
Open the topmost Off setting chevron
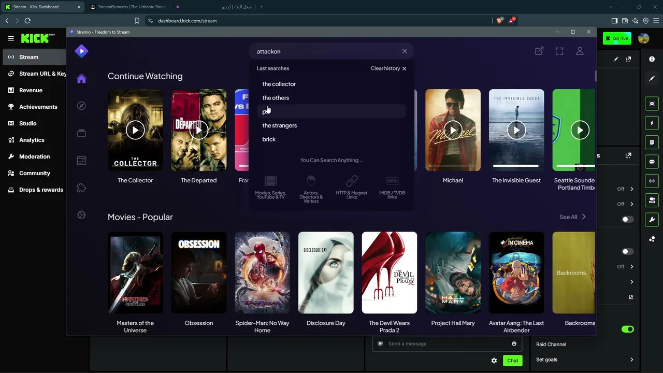(631, 189)
